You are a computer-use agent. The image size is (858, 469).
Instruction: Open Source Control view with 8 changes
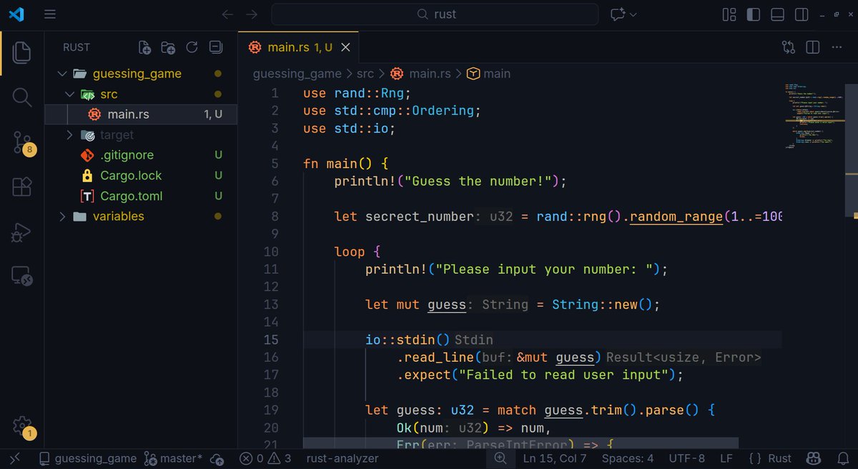(x=22, y=142)
